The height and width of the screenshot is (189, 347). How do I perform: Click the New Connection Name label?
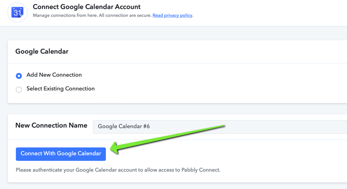pos(51,125)
